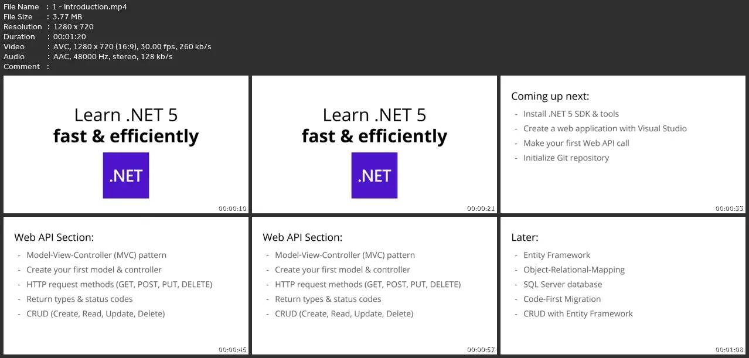Screen dimensions: 749x358
Task: Open the Web API Section frame stamped 00:00:57
Action: 374,285
